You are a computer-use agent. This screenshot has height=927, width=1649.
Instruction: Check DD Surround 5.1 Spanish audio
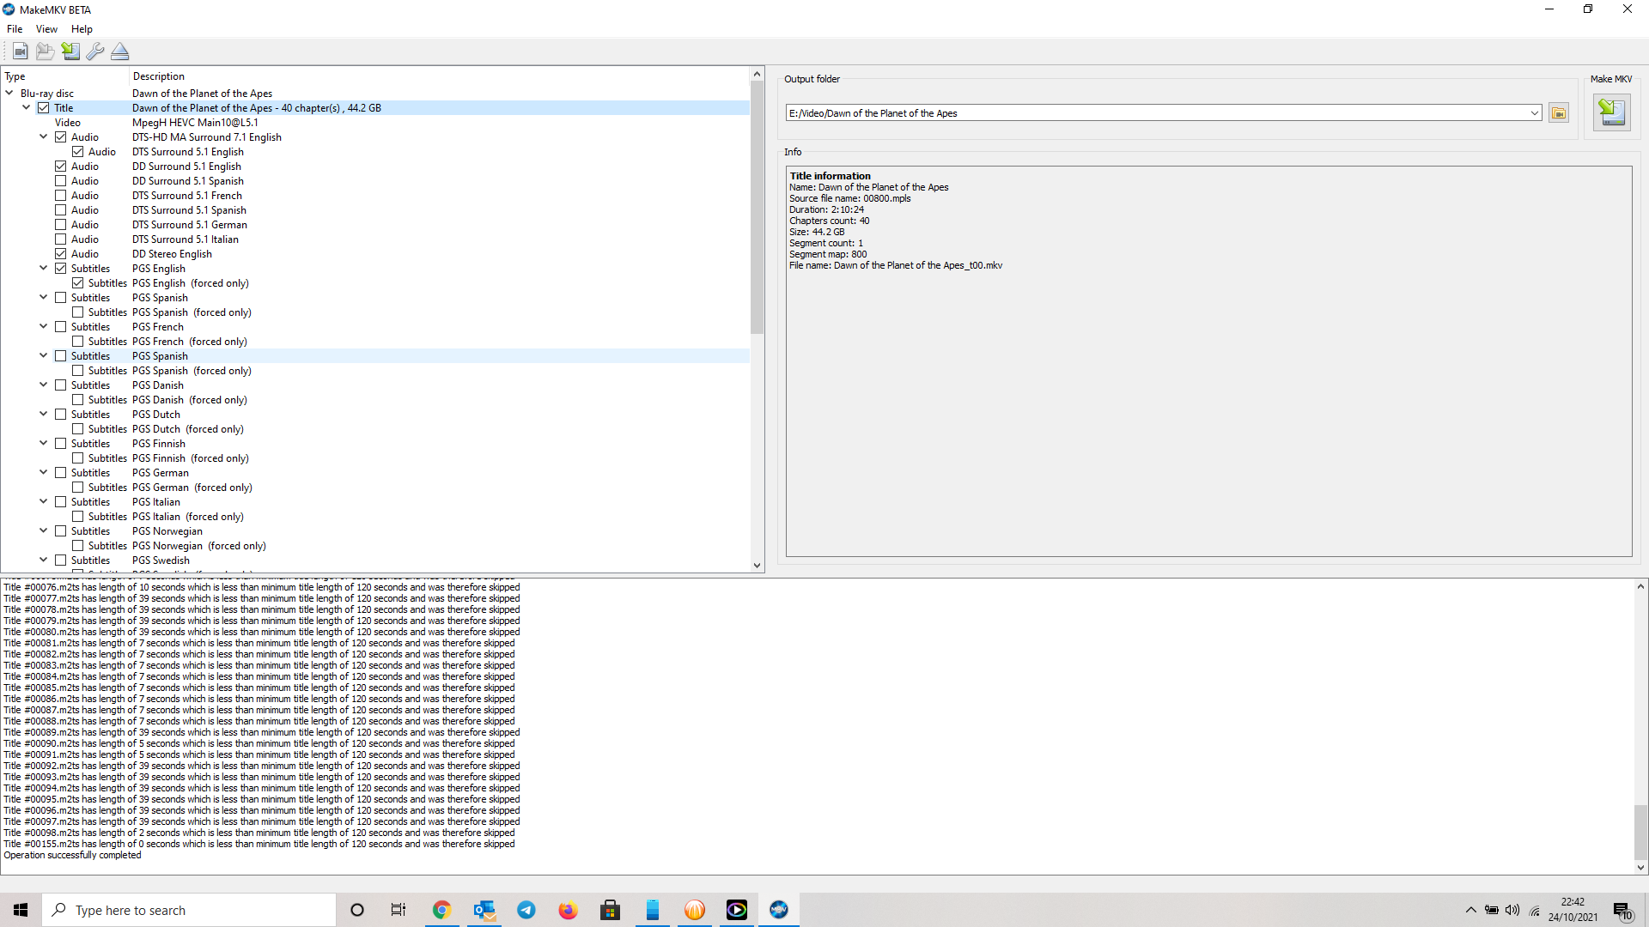pos(60,181)
